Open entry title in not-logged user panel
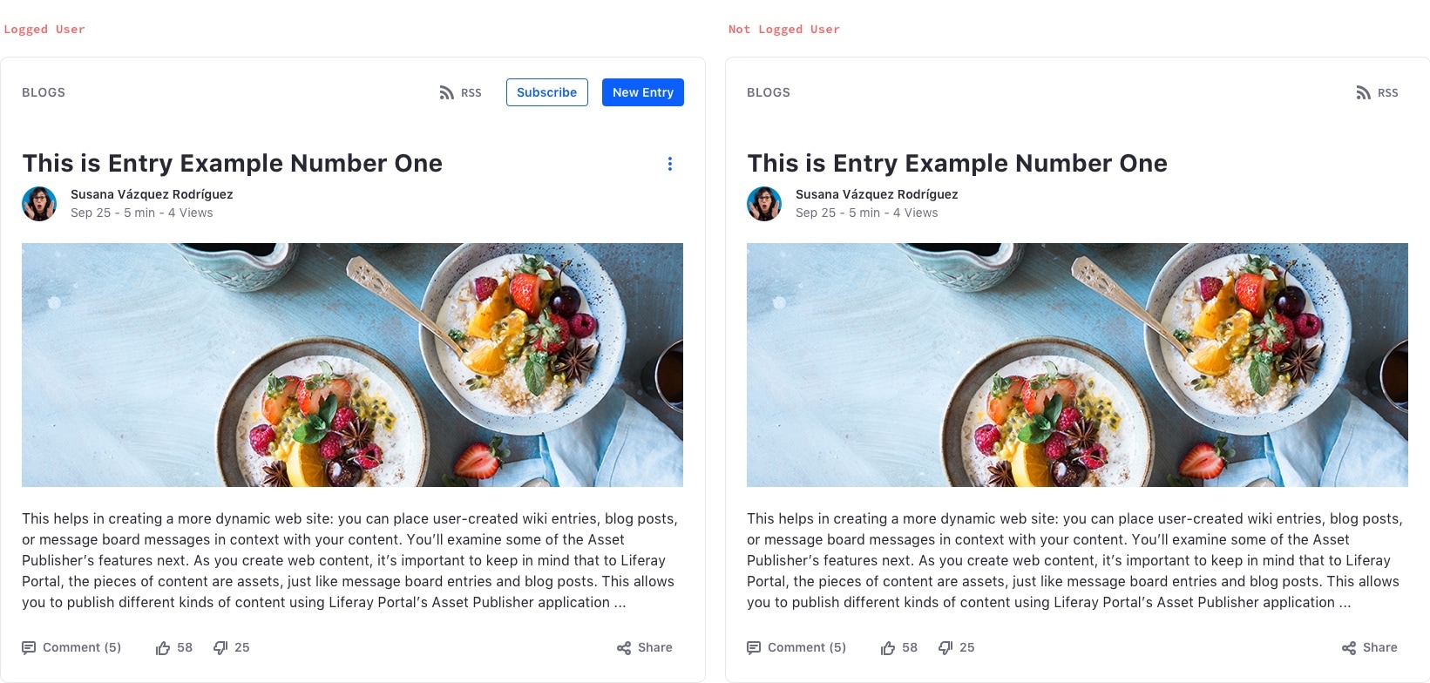1430x683 pixels. (x=957, y=164)
